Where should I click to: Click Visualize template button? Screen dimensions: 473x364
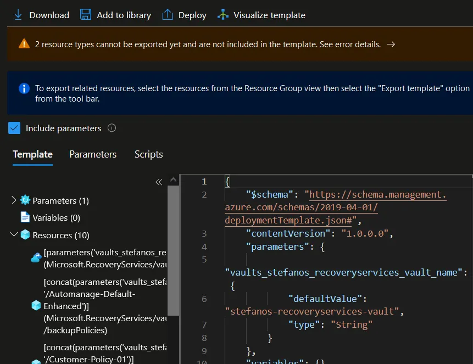(x=261, y=15)
